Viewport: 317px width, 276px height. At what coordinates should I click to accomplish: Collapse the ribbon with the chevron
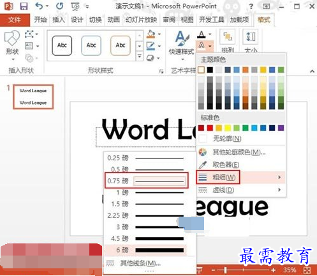coord(312,72)
